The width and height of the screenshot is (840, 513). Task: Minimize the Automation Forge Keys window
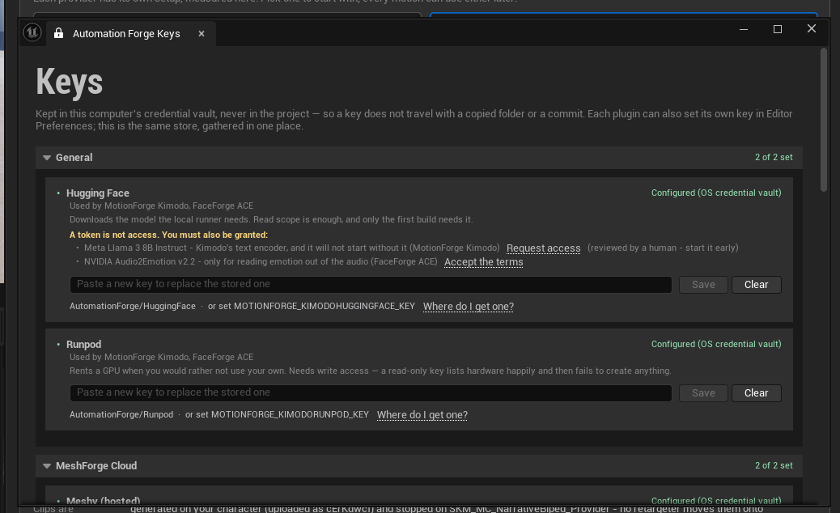click(743, 29)
